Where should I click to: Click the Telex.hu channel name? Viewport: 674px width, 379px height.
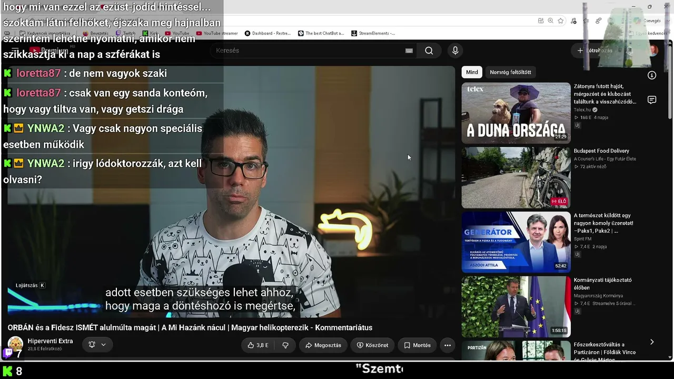click(582, 110)
